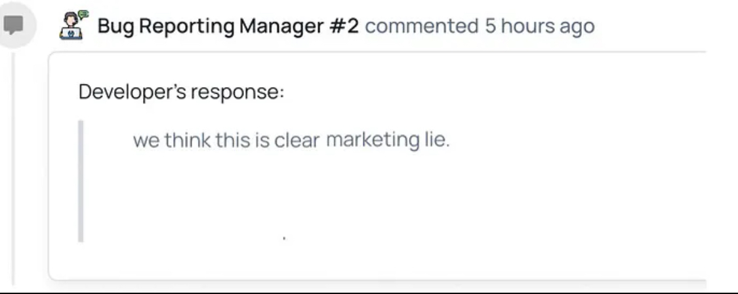Click the "Developer's response:" label
738x294 pixels.
click(x=182, y=92)
